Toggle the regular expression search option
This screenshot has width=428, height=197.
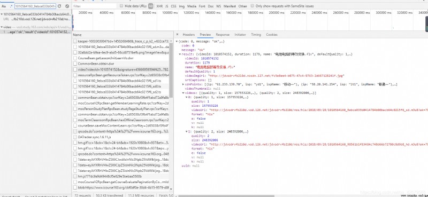[11, 6]
